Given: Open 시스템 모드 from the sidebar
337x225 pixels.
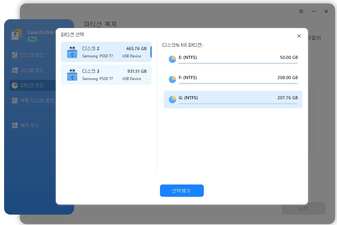Looking at the screenshot, I should click(32, 70).
